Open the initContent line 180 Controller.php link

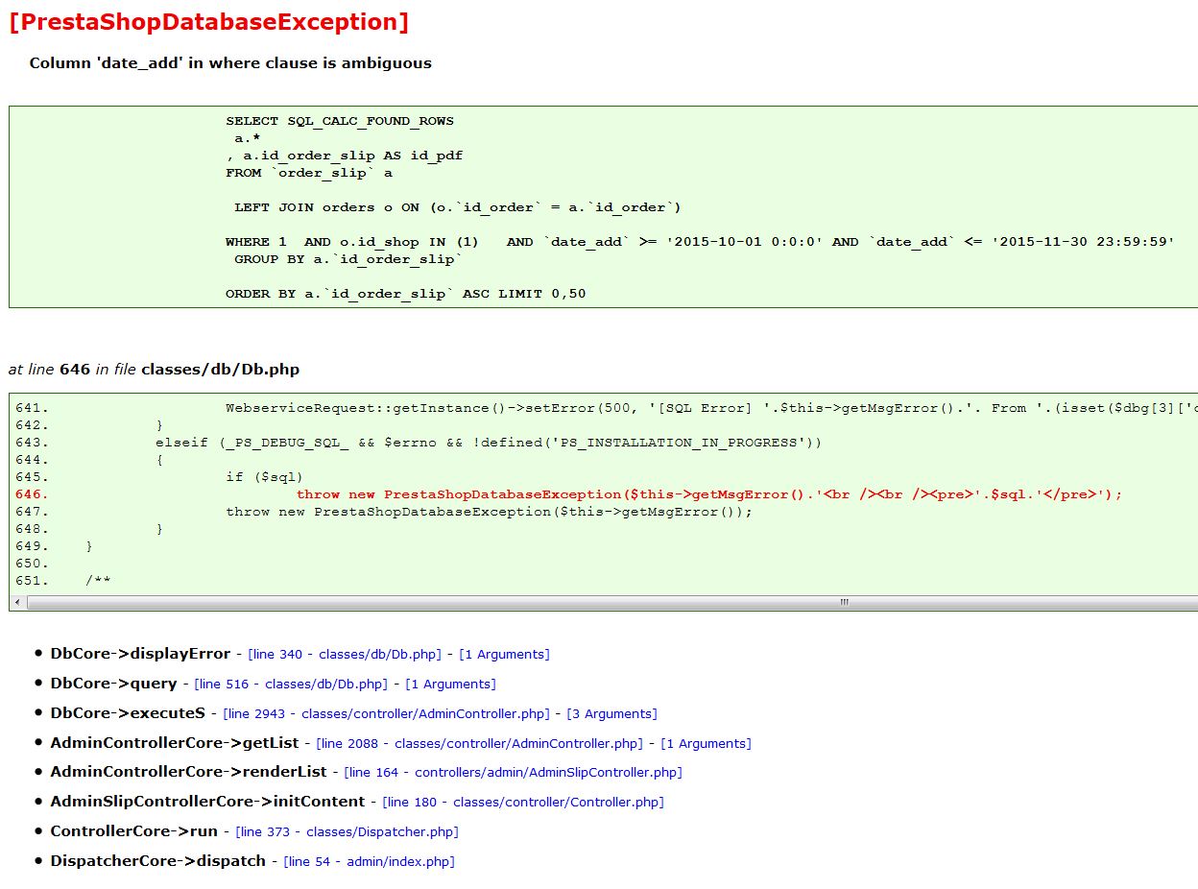[523, 802]
